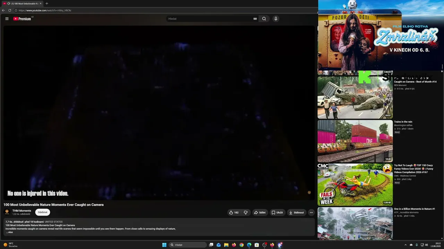The height and width of the screenshot is (249, 444).
Task: Click the search magnifier button
Action: pyautogui.click(x=264, y=19)
